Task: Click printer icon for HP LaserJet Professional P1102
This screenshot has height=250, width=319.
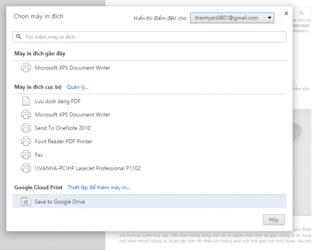Action: click(x=26, y=168)
